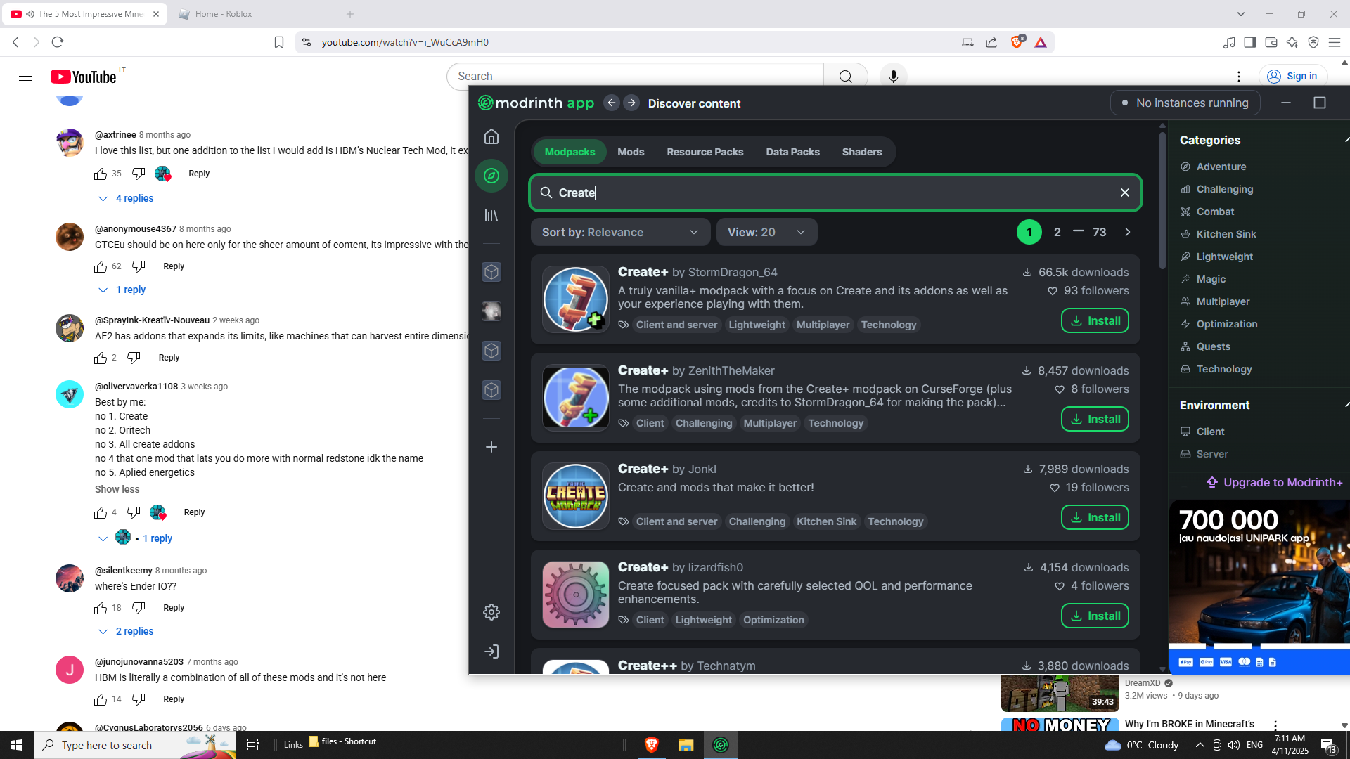Screen dimensions: 1350x759
Task: Click the plus icon to create instance
Action: [491, 447]
